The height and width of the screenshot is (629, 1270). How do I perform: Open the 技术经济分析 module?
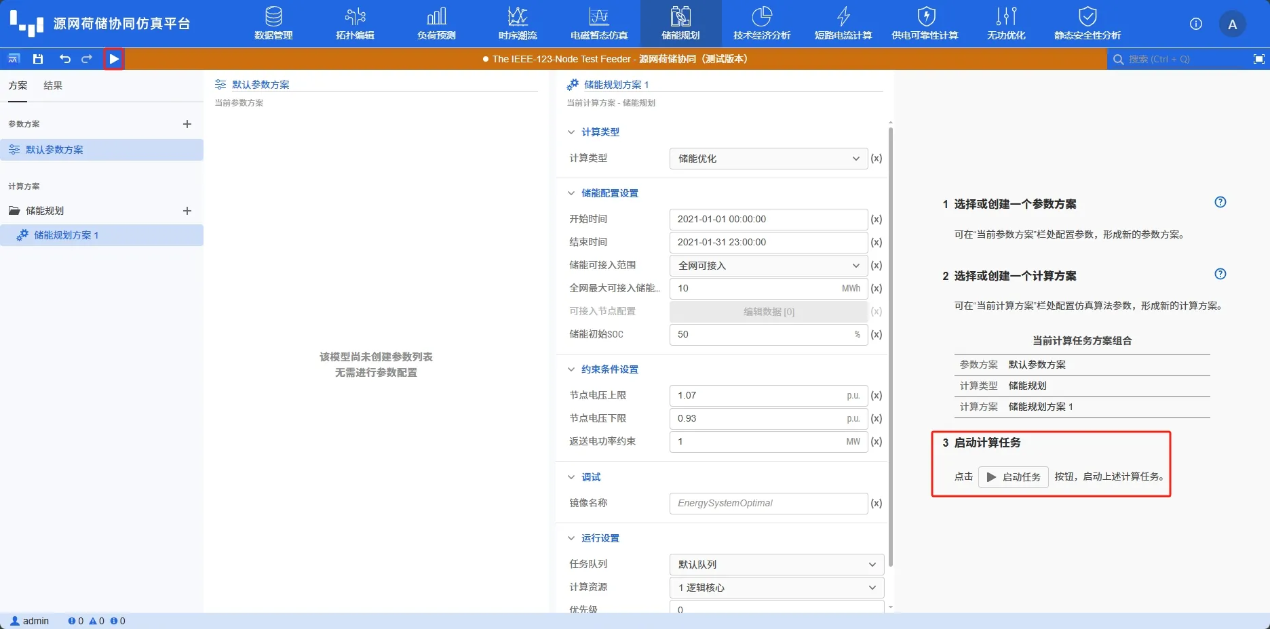(x=762, y=24)
